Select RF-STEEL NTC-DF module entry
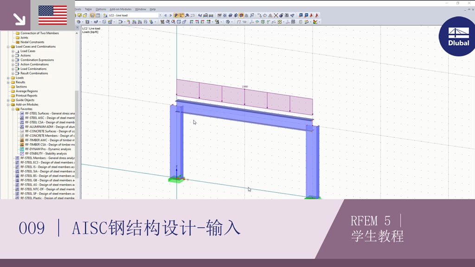Image resolution: width=475 pixels, height=267 pixels. [x=45, y=189]
